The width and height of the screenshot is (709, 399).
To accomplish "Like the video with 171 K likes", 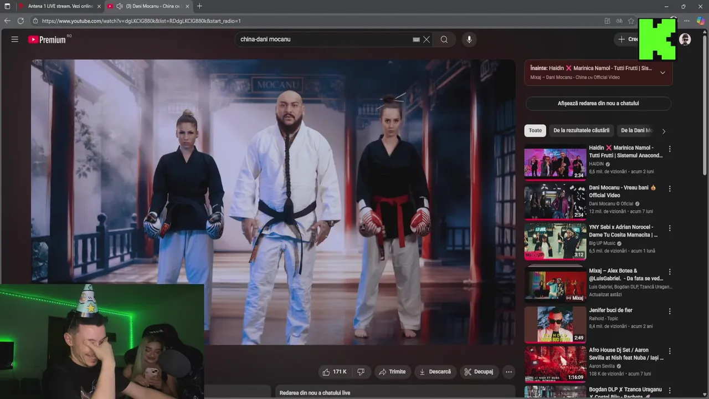I will (335, 372).
